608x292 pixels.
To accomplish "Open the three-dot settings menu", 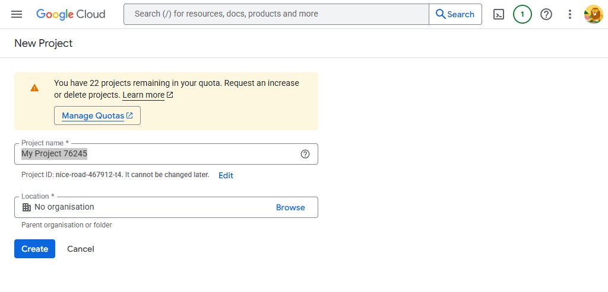I will [x=569, y=14].
